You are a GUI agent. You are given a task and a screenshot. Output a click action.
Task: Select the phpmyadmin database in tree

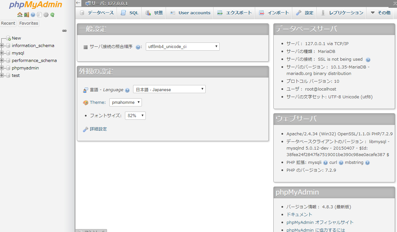point(25,68)
